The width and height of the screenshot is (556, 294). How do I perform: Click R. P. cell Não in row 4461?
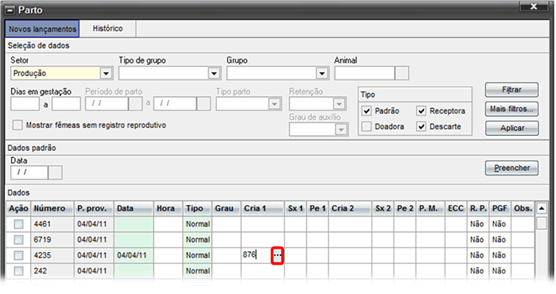[x=477, y=224]
